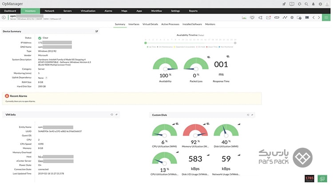
Task: Switch to the Summary tab
Action: tap(120, 24)
